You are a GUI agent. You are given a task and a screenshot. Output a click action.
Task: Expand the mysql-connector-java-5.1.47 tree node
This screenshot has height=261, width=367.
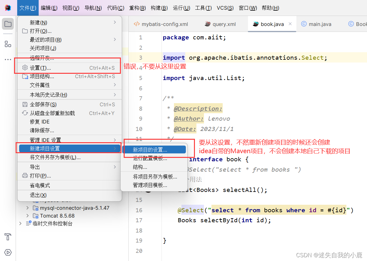pos(27,208)
